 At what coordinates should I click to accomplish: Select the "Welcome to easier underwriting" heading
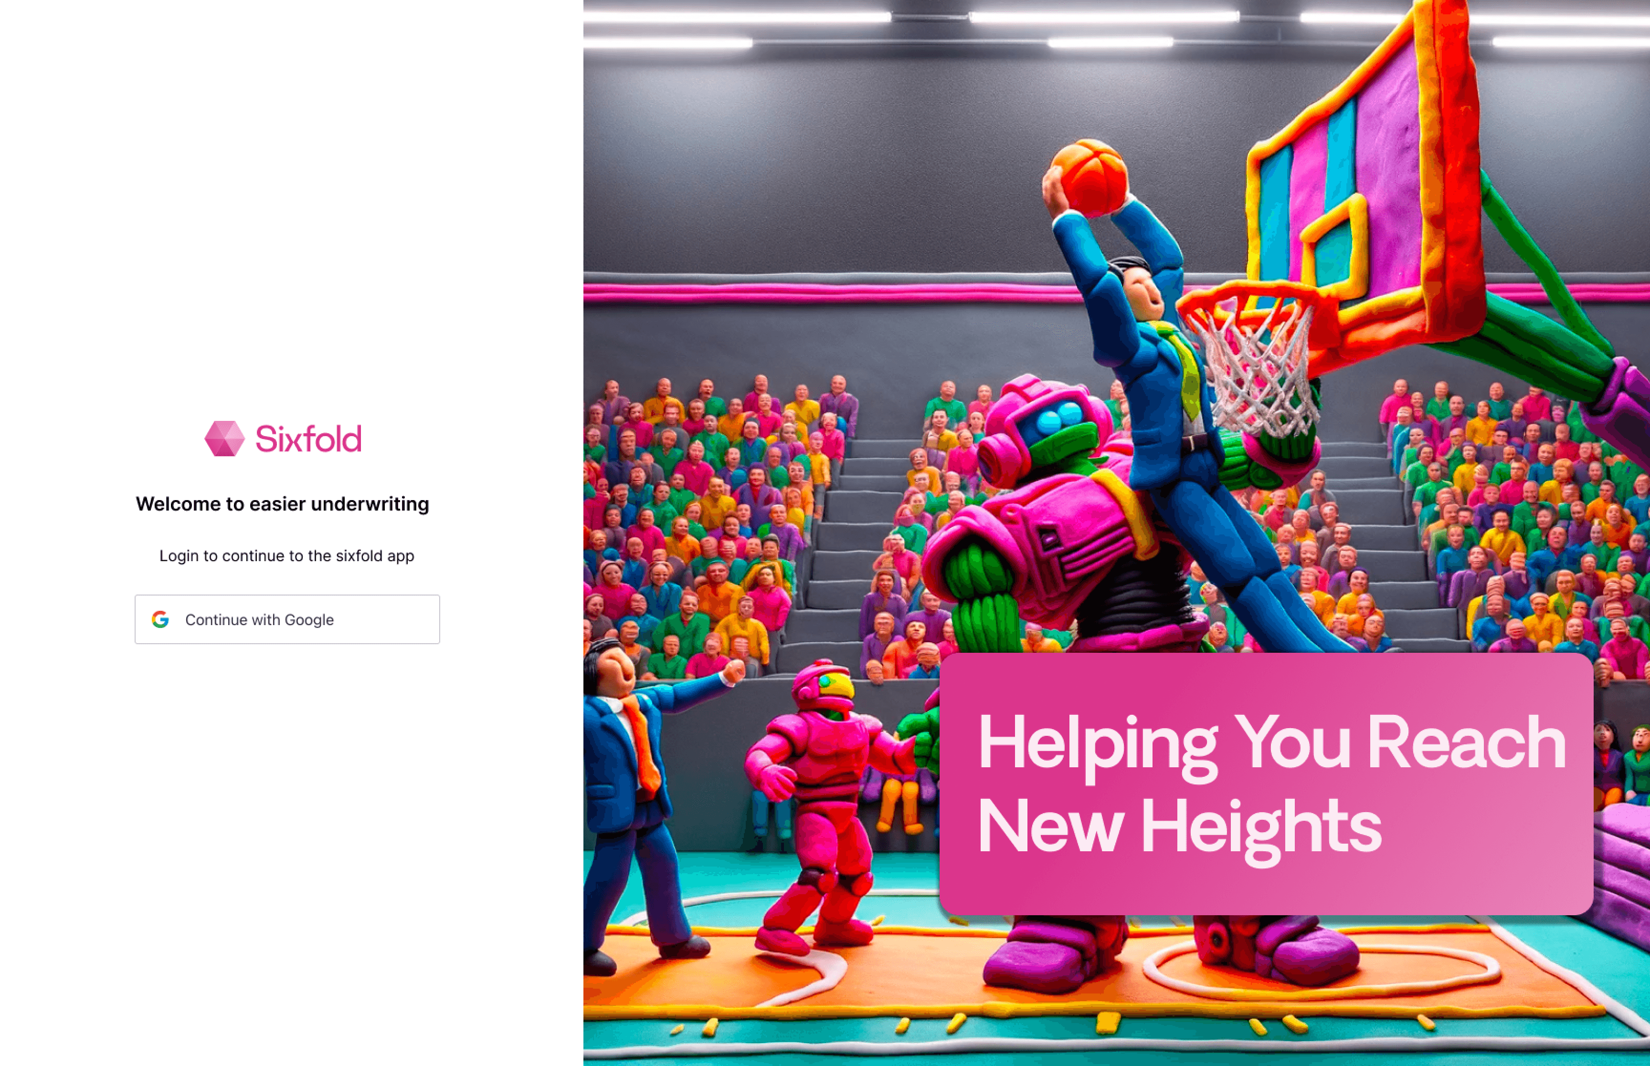point(283,504)
